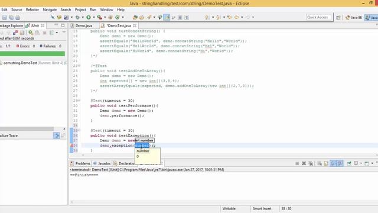
Task: Click the green Run button in toolbar
Action: coord(89,17)
